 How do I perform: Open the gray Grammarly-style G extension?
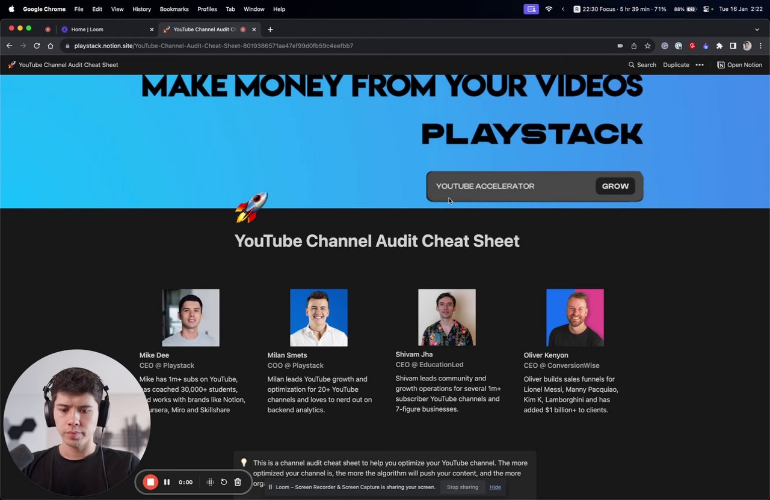tap(665, 46)
